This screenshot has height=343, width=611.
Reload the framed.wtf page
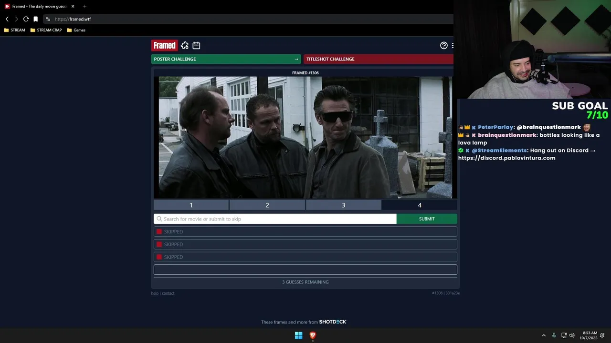26,19
